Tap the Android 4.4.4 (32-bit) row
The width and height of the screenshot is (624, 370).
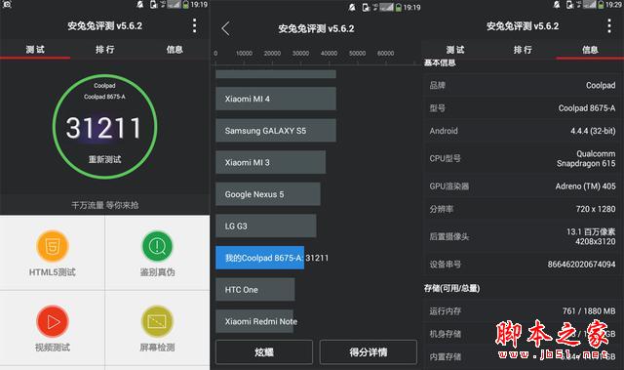pyautogui.click(x=523, y=131)
